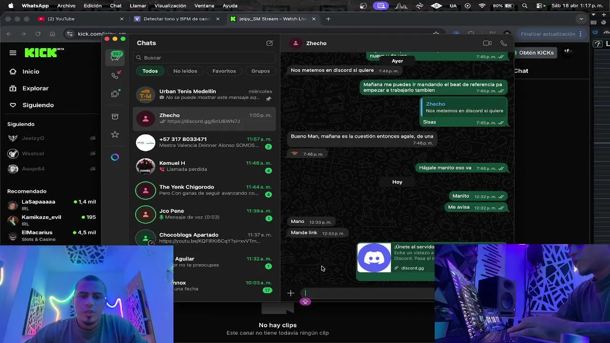Open Wi-Fi menu in macOS menu bar
The height and width of the screenshot is (343, 610).
coord(482,6)
